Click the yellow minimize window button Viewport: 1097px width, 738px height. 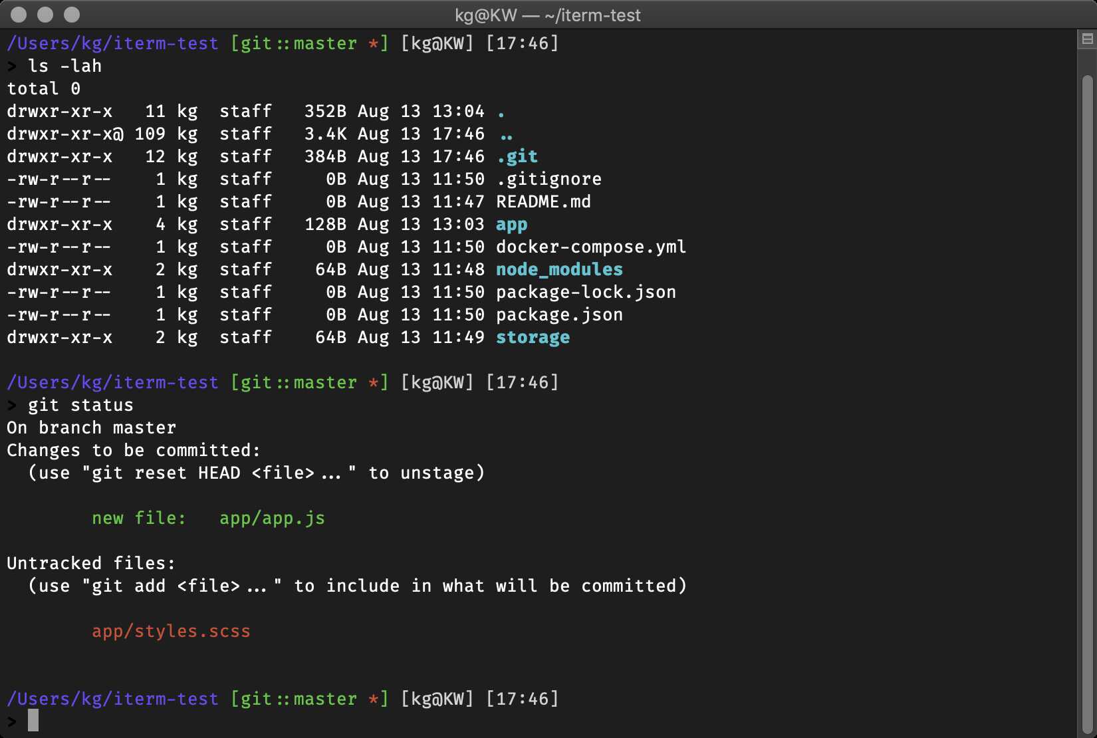(45, 15)
